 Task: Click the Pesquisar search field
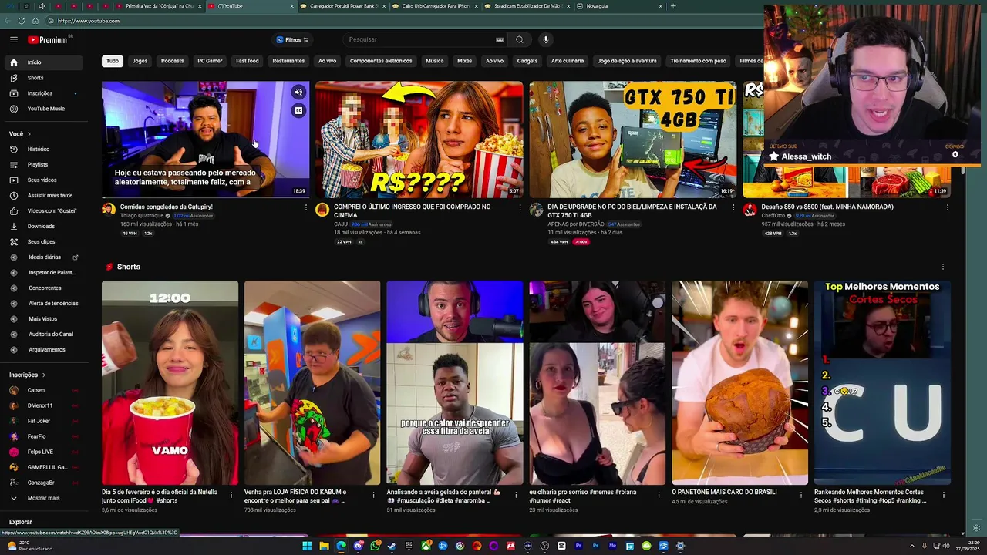[x=420, y=39]
